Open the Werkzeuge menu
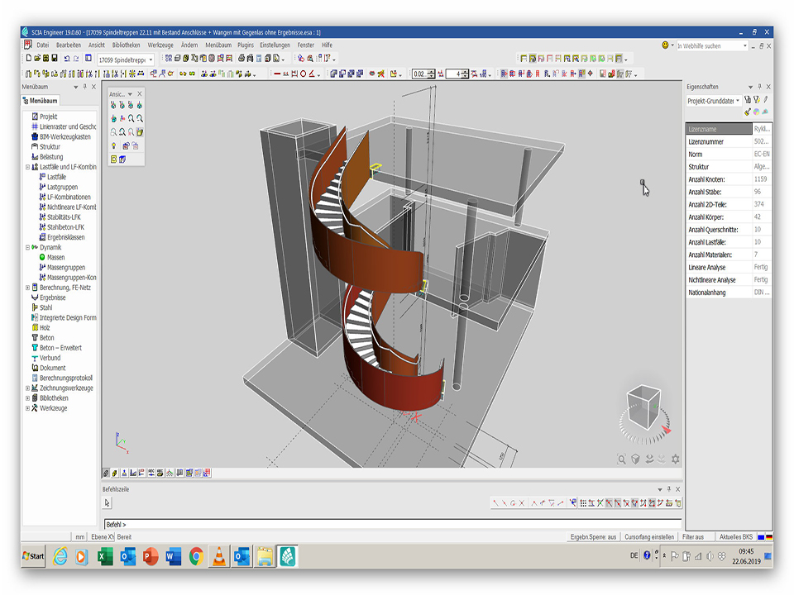This screenshot has width=794, height=595. click(160, 45)
